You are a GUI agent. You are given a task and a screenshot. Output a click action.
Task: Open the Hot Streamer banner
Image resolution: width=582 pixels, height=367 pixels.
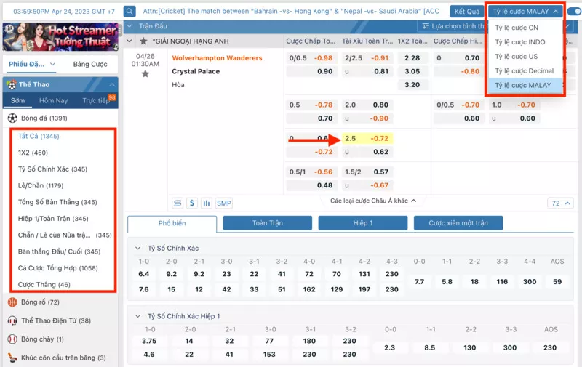point(60,36)
